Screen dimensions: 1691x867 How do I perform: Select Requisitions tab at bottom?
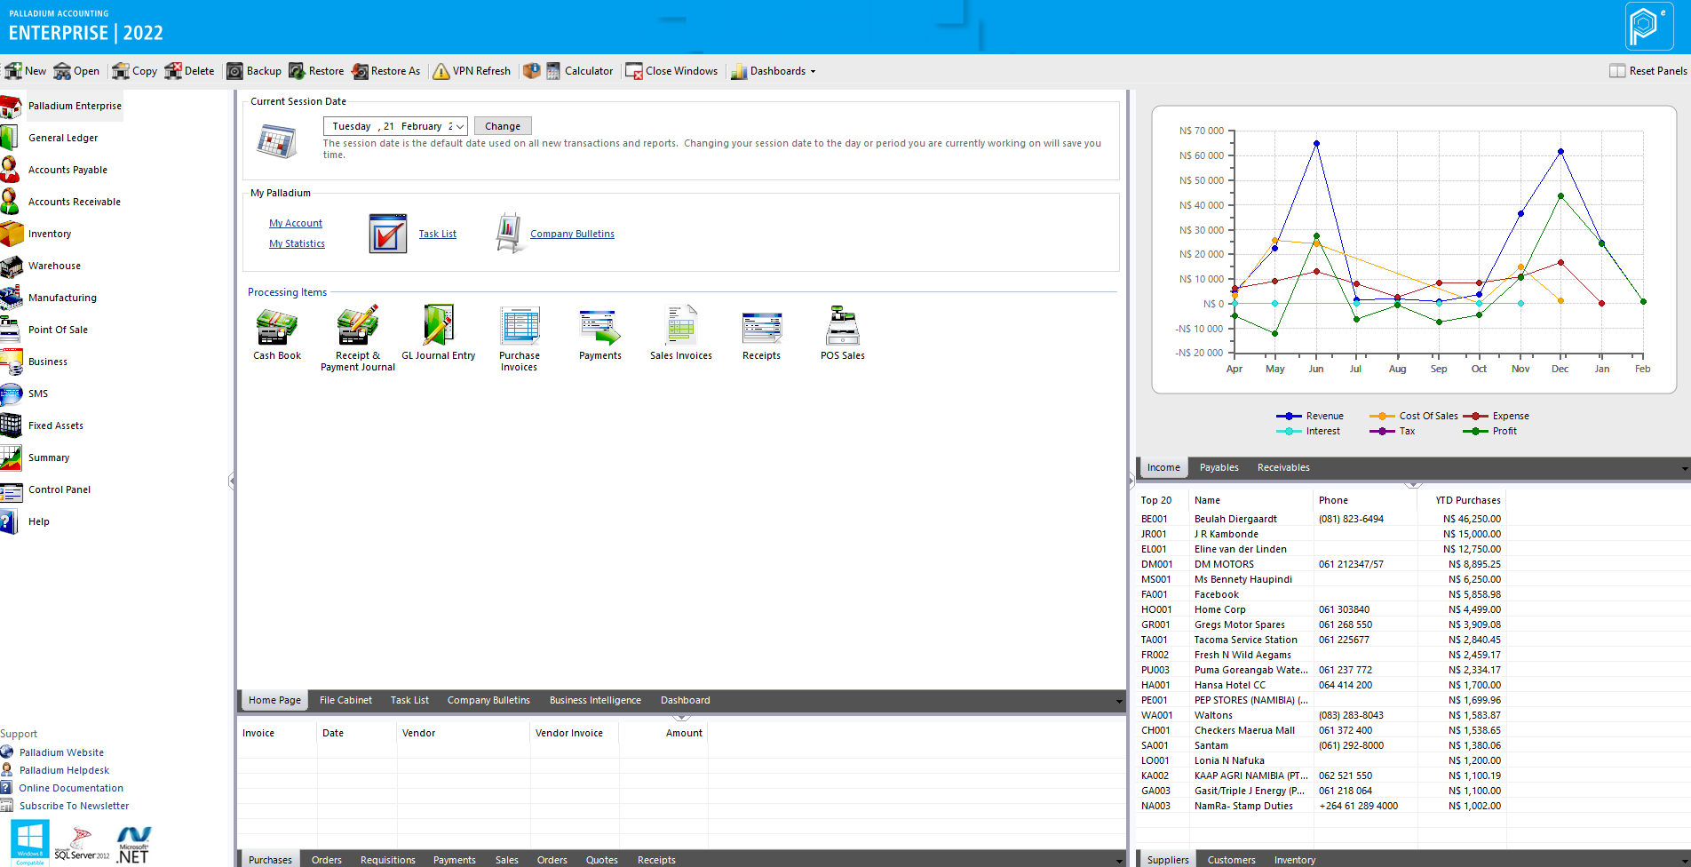click(x=387, y=860)
